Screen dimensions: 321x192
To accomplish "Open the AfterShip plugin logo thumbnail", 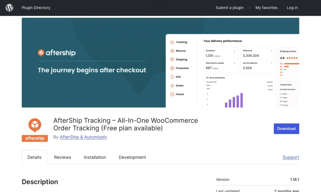I will tap(34, 129).
